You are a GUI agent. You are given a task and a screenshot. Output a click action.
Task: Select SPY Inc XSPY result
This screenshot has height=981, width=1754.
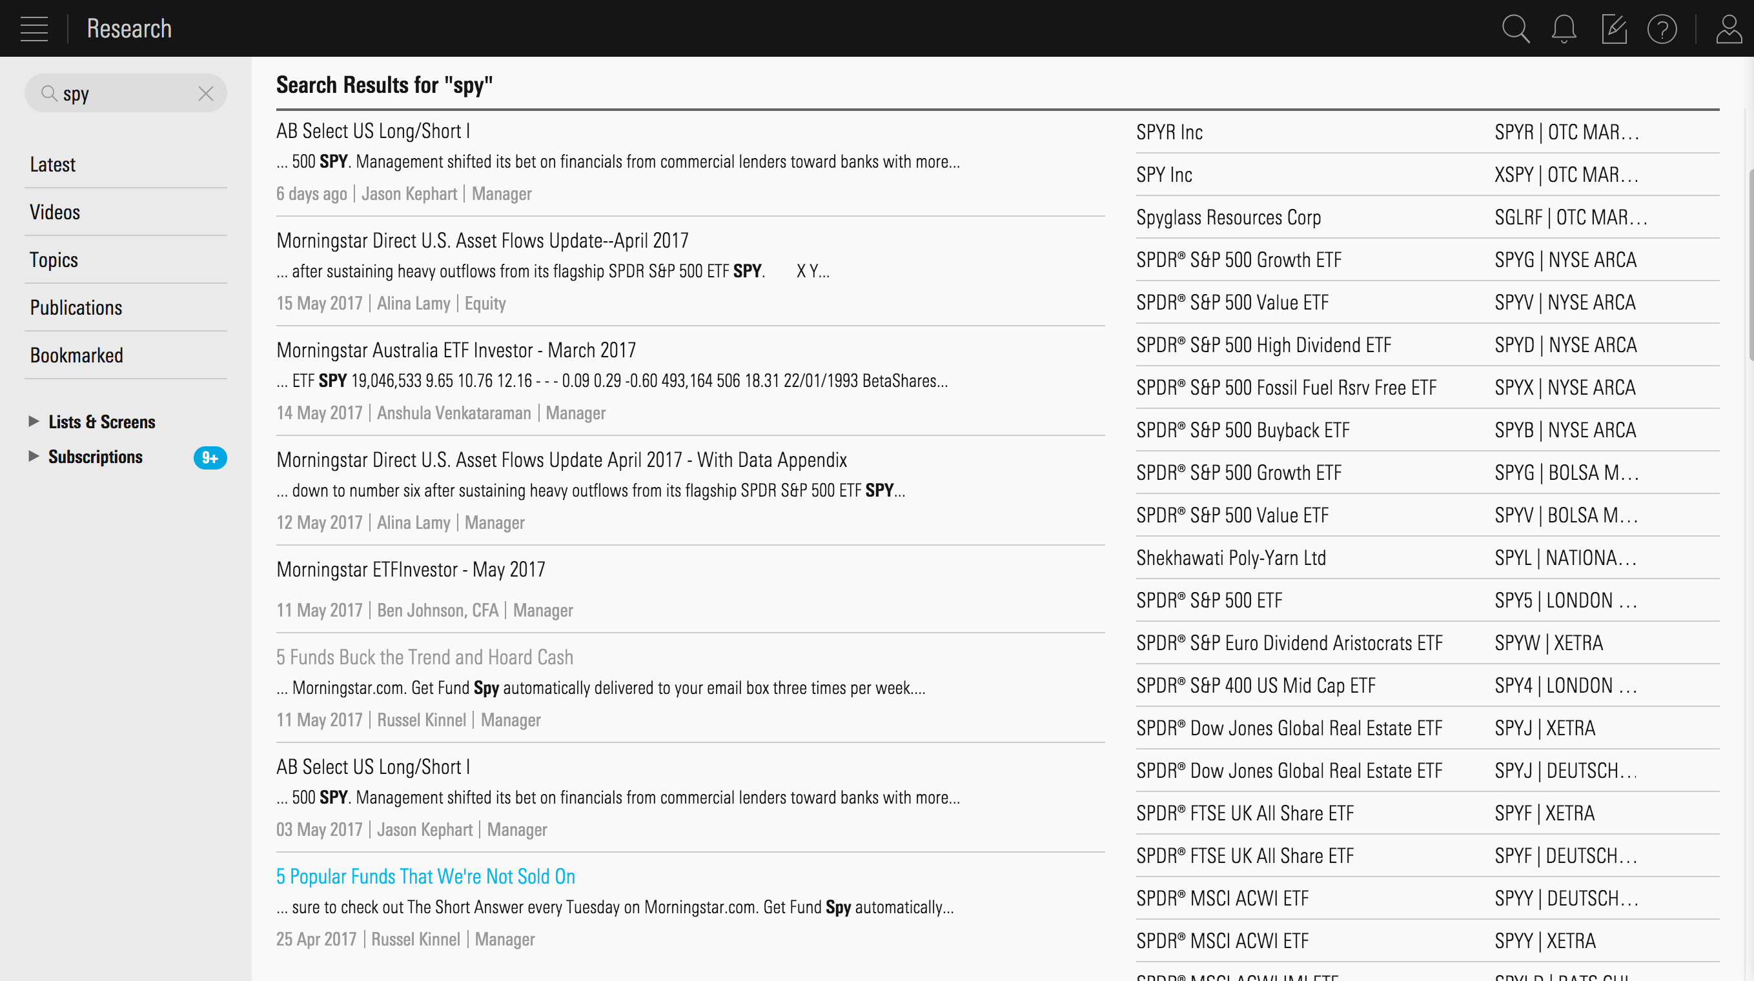pos(1427,175)
